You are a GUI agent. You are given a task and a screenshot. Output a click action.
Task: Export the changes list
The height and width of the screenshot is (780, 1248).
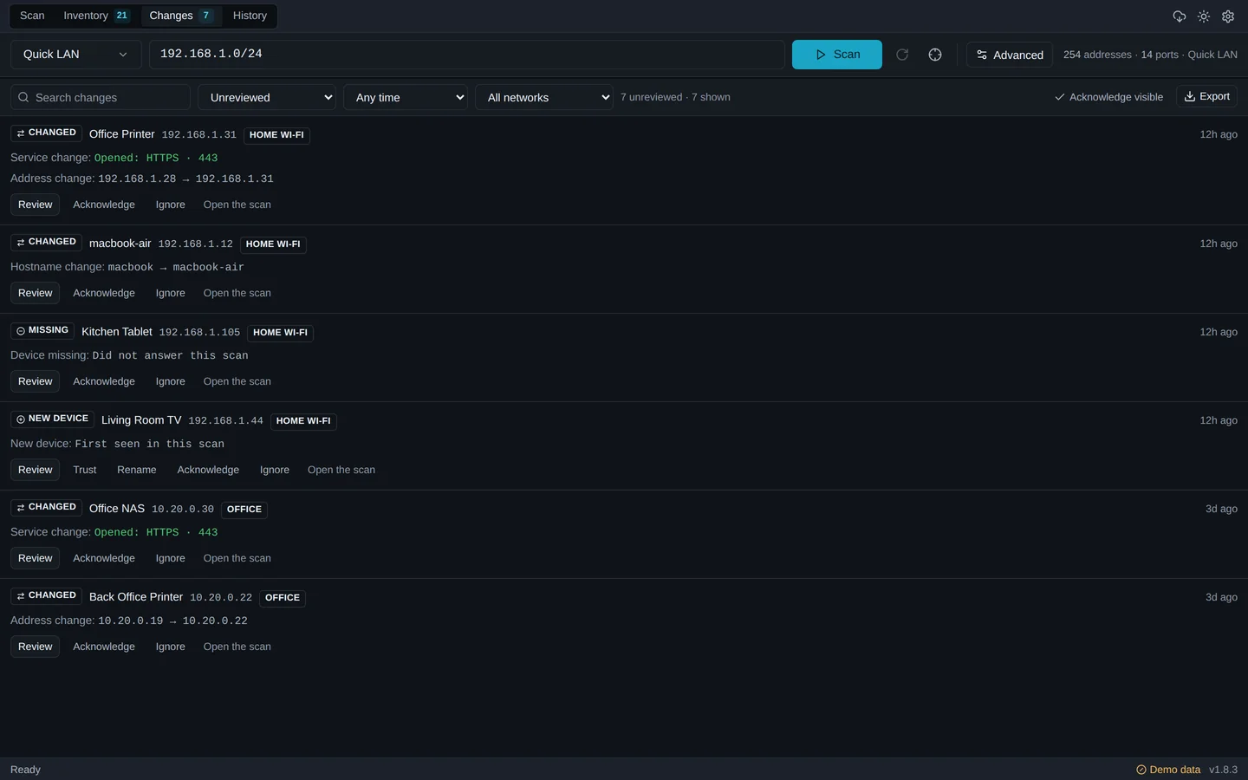[1206, 96]
